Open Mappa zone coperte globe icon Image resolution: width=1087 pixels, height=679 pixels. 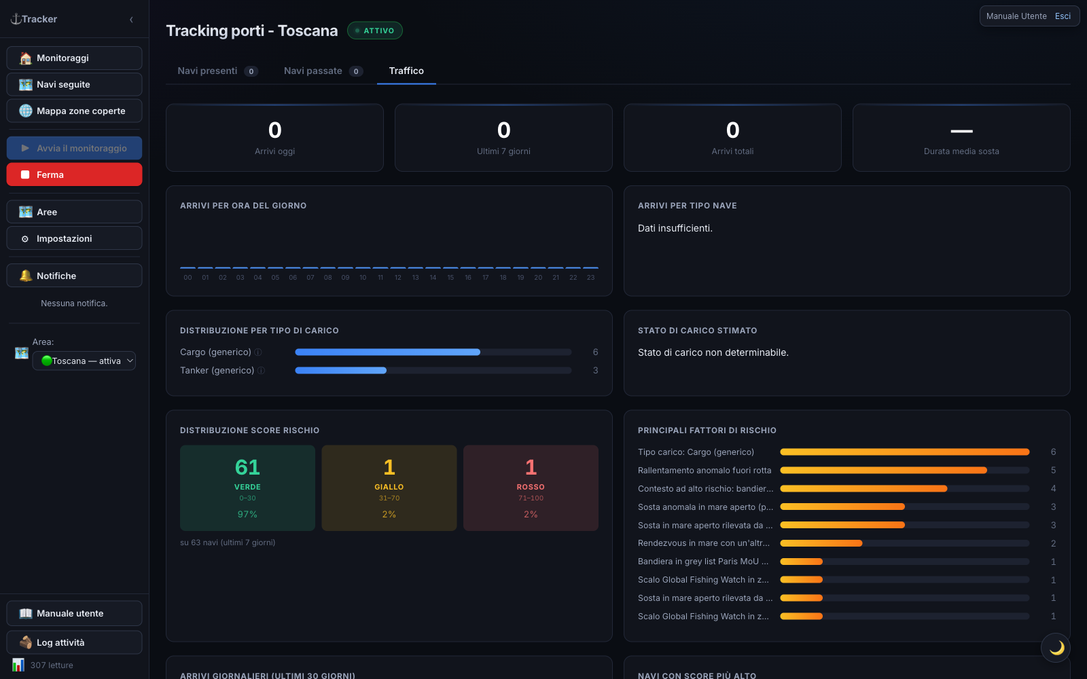[x=26, y=111]
